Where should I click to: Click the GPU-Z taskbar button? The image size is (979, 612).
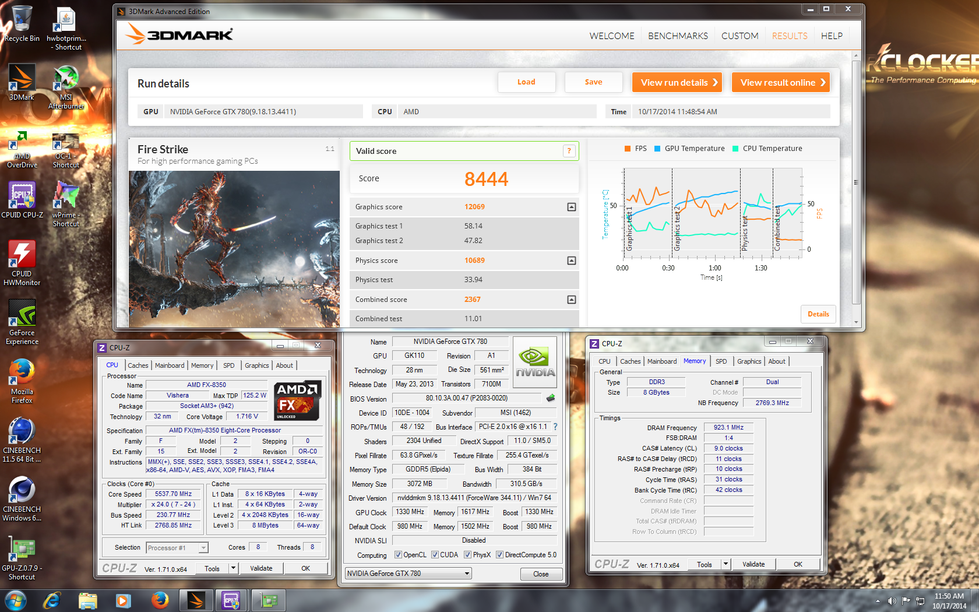pyautogui.click(x=268, y=600)
